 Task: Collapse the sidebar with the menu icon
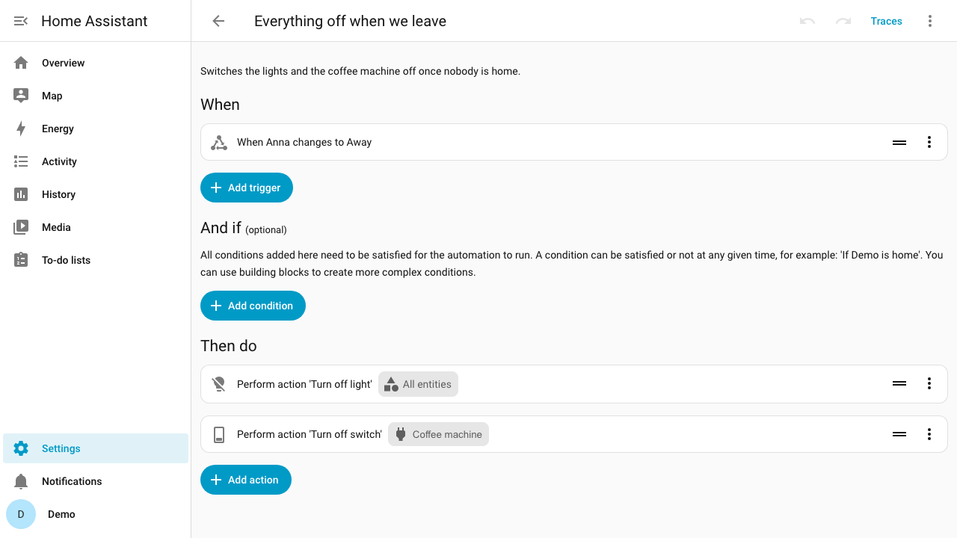click(x=21, y=21)
